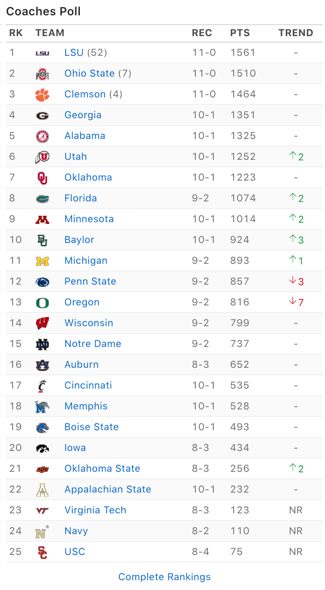Click the LSU team logo
The image size is (325, 590).
(x=43, y=53)
